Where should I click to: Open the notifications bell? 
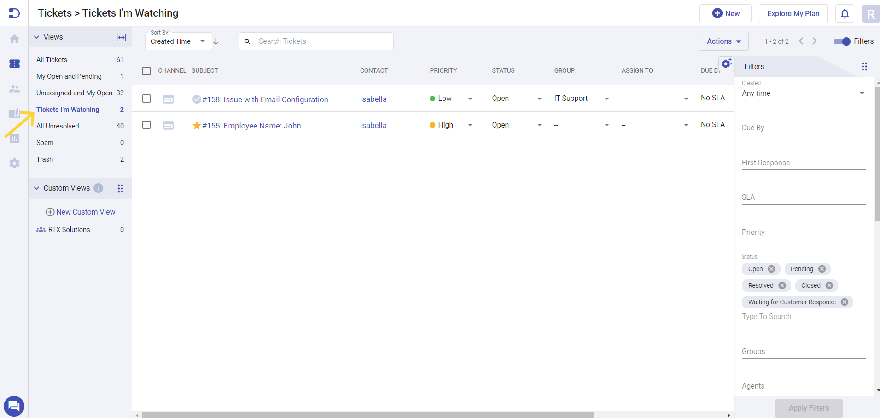pos(845,13)
